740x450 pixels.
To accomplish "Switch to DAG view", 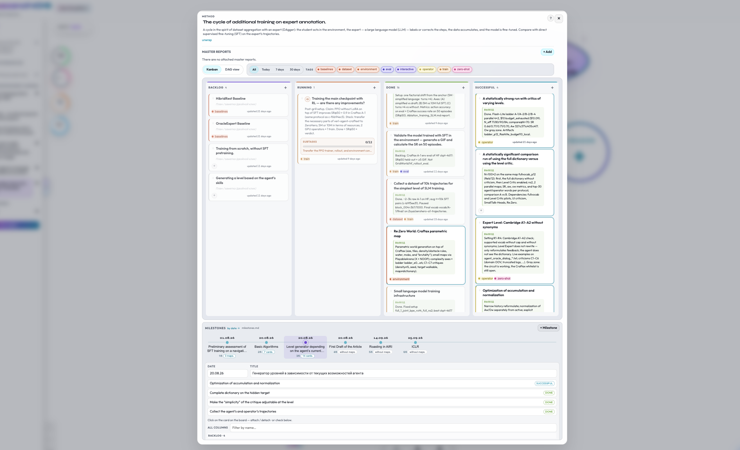I will tap(232, 70).
